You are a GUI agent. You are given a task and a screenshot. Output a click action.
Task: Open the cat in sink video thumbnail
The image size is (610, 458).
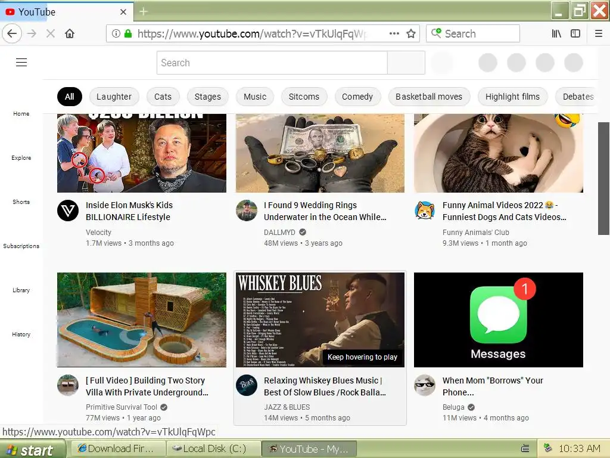[x=499, y=153]
